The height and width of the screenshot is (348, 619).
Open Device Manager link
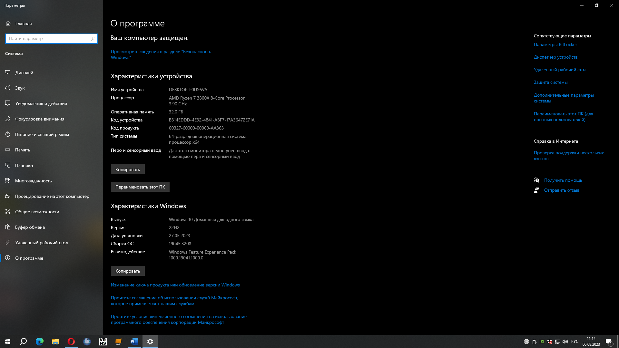[x=555, y=57]
